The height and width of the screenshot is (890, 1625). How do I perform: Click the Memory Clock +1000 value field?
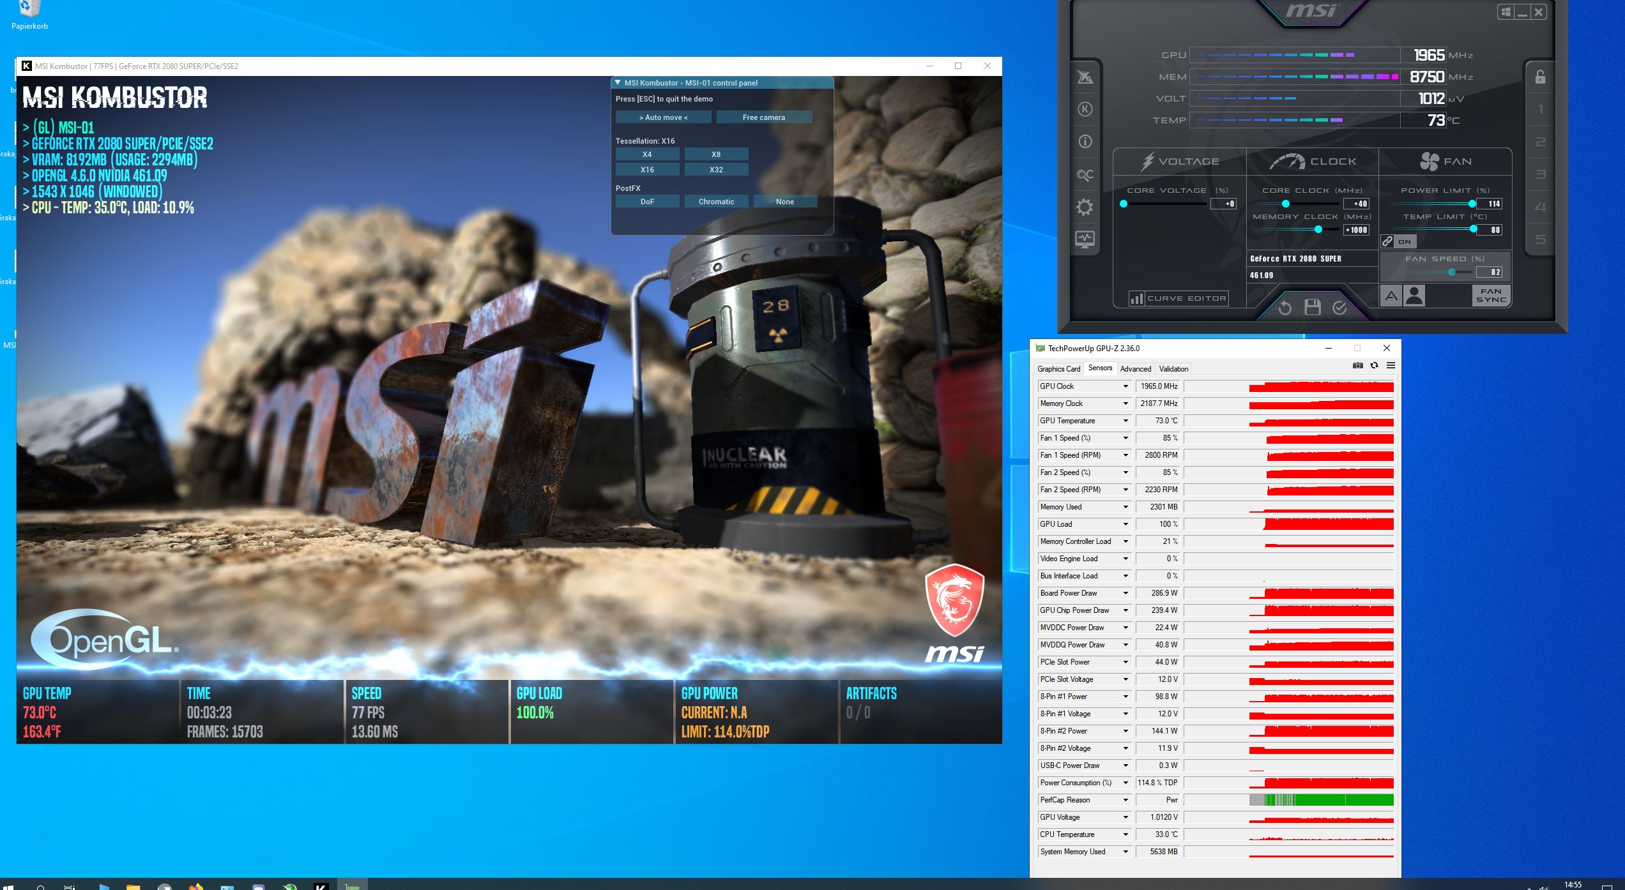[x=1357, y=230]
